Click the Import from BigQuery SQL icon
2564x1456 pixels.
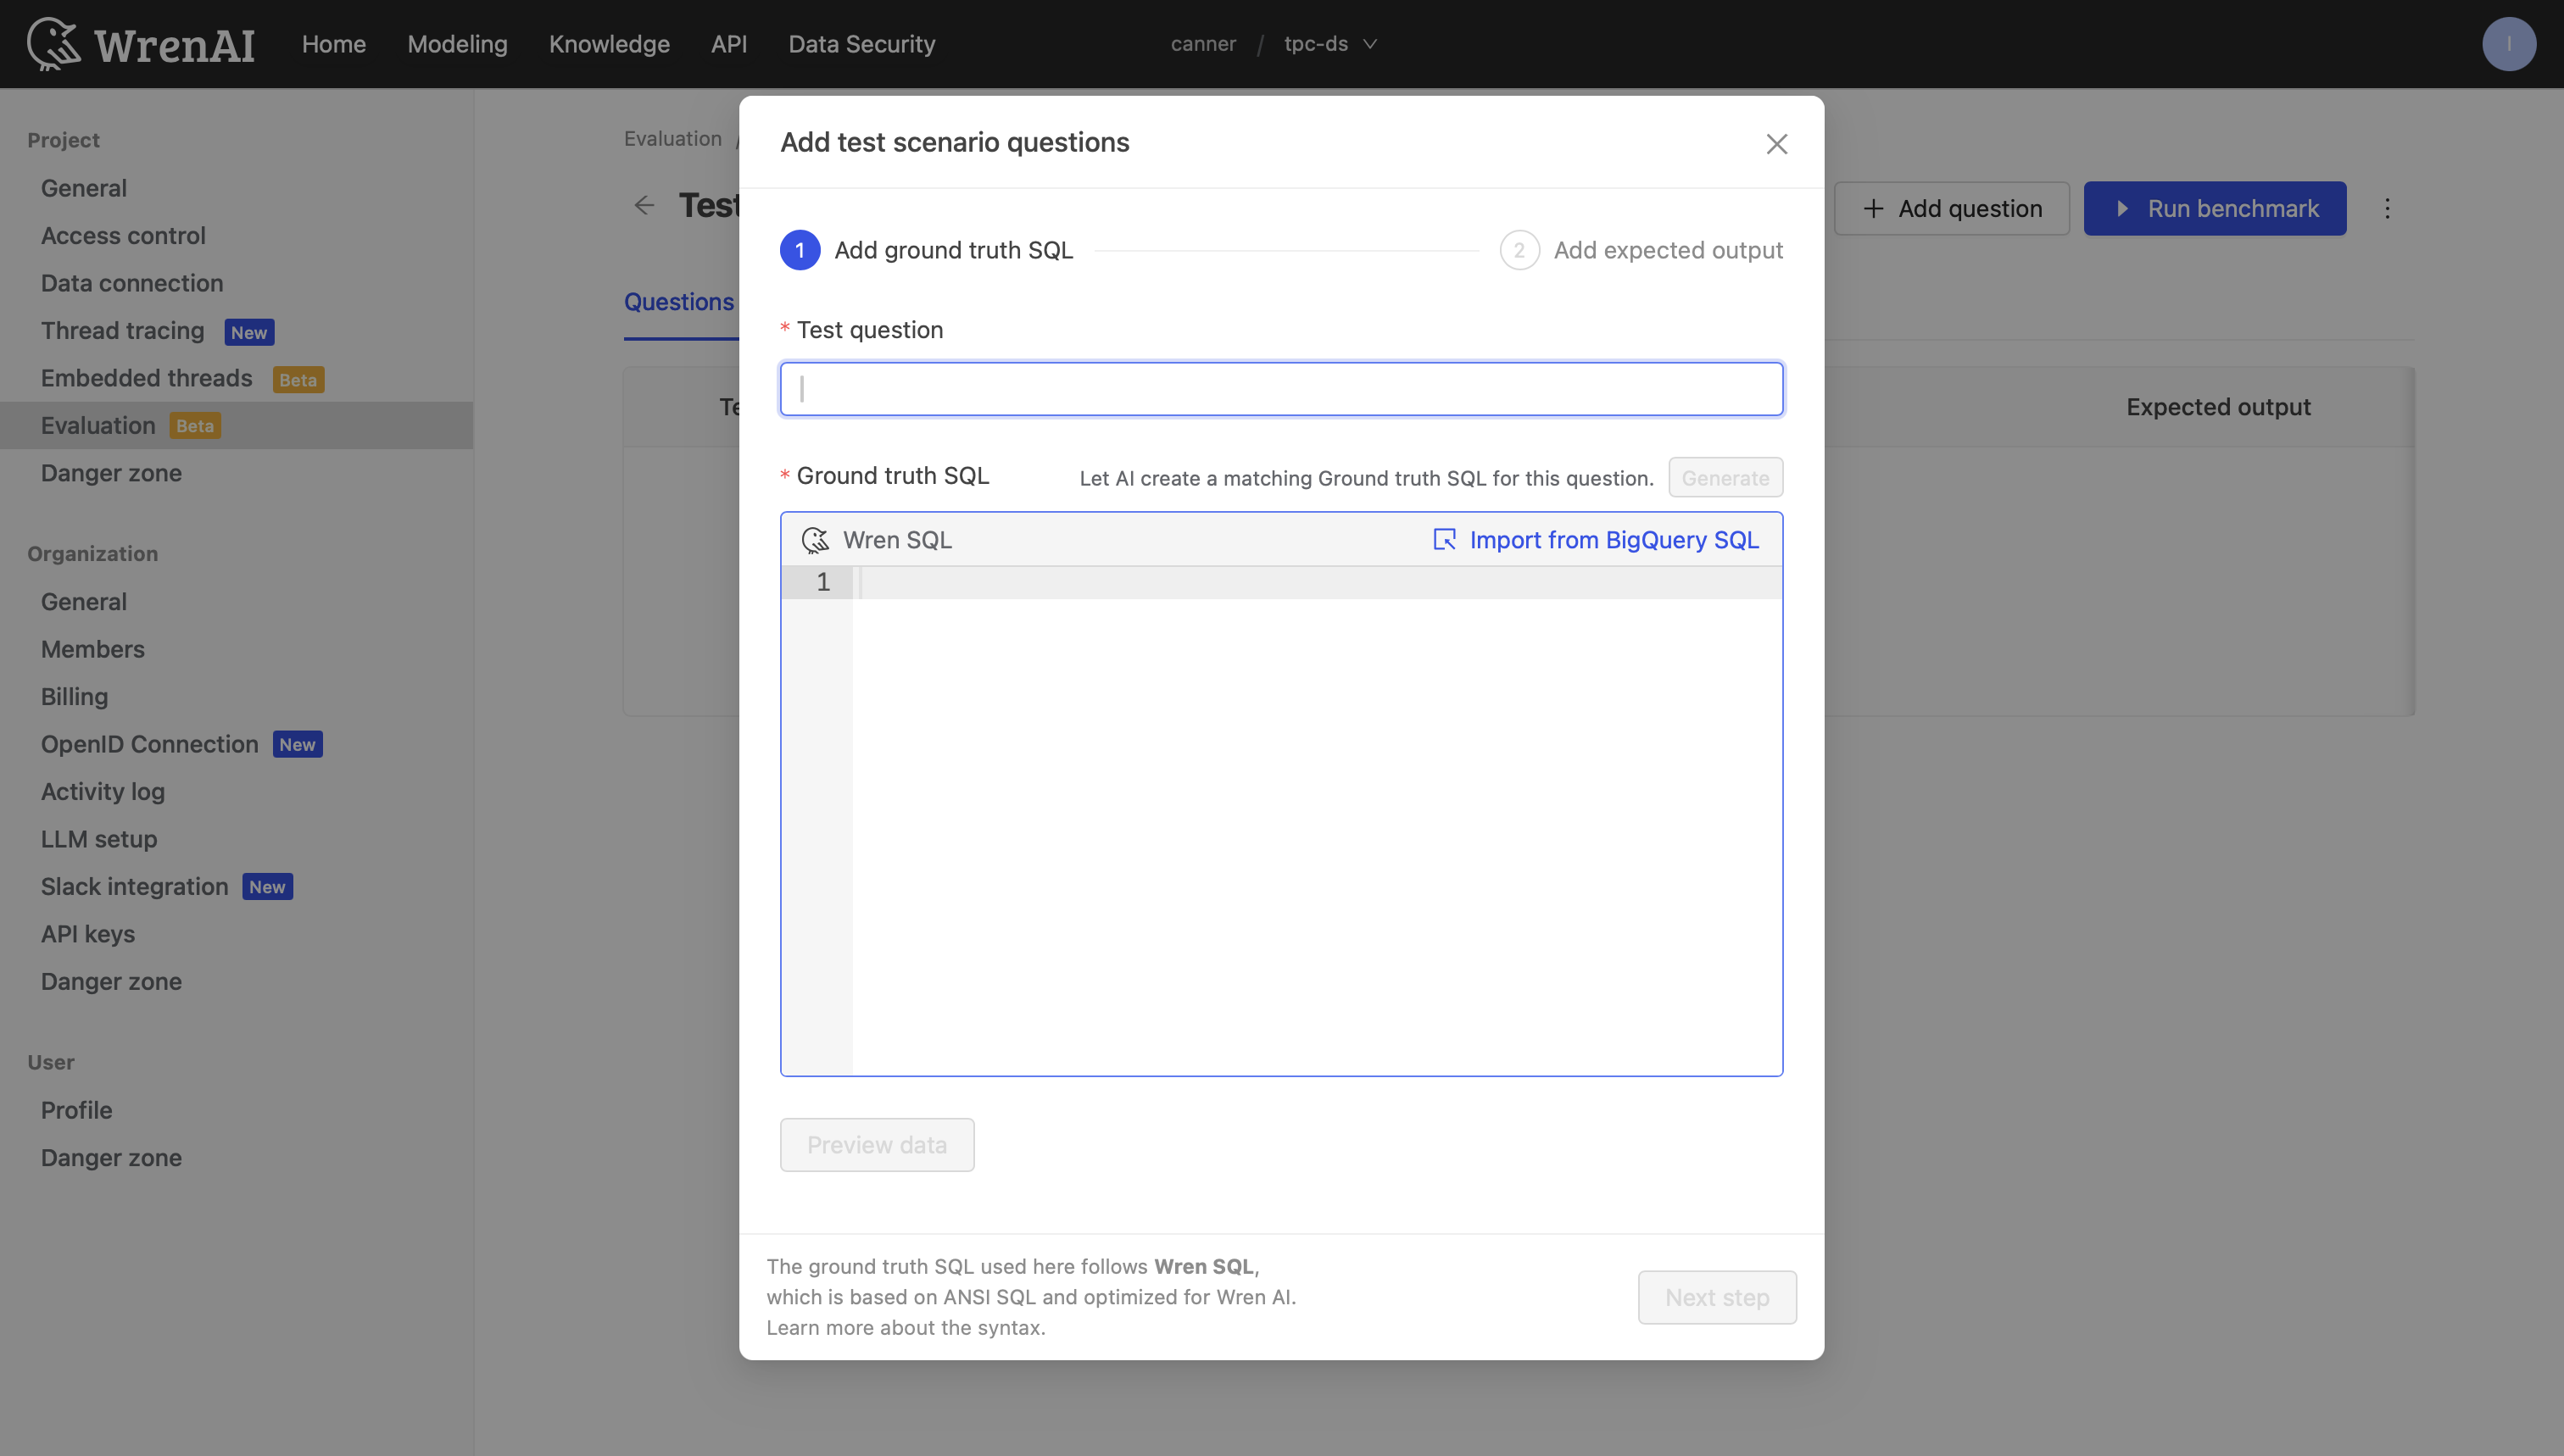click(x=1445, y=539)
